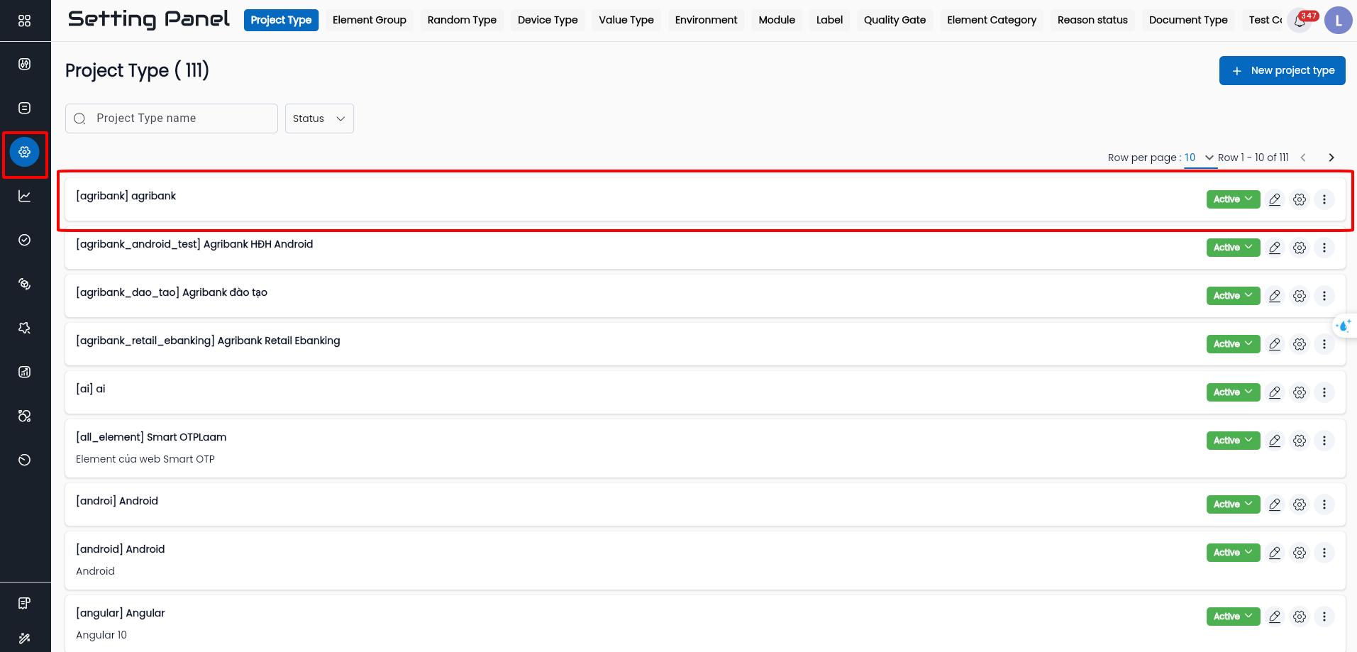Click the edit pencil for agribank row
The image size is (1357, 652).
[1275, 199]
